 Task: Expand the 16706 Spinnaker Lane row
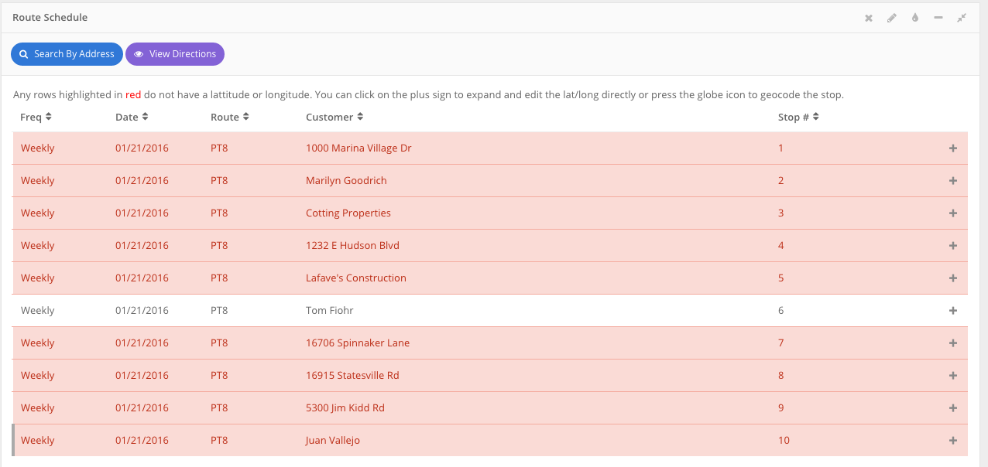coord(953,343)
